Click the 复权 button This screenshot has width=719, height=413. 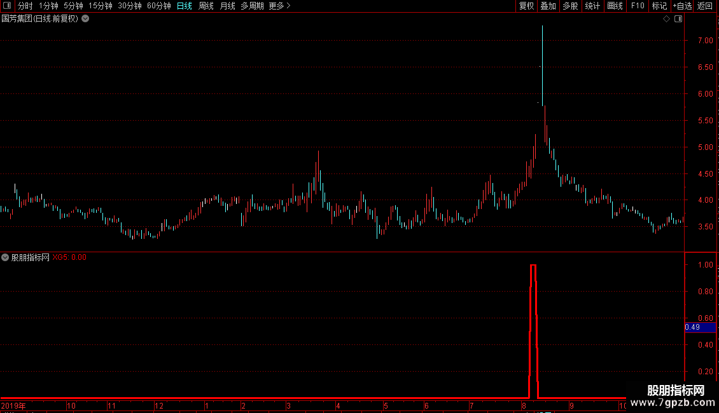click(526, 6)
